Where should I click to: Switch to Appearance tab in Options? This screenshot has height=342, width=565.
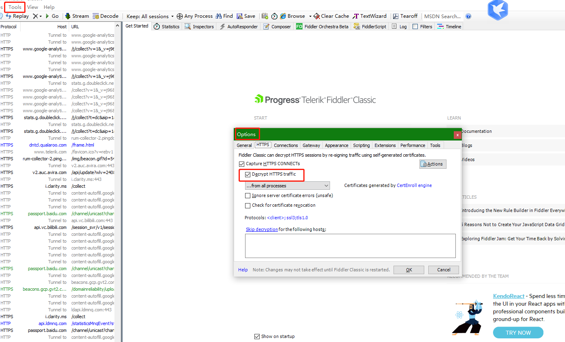(336, 145)
